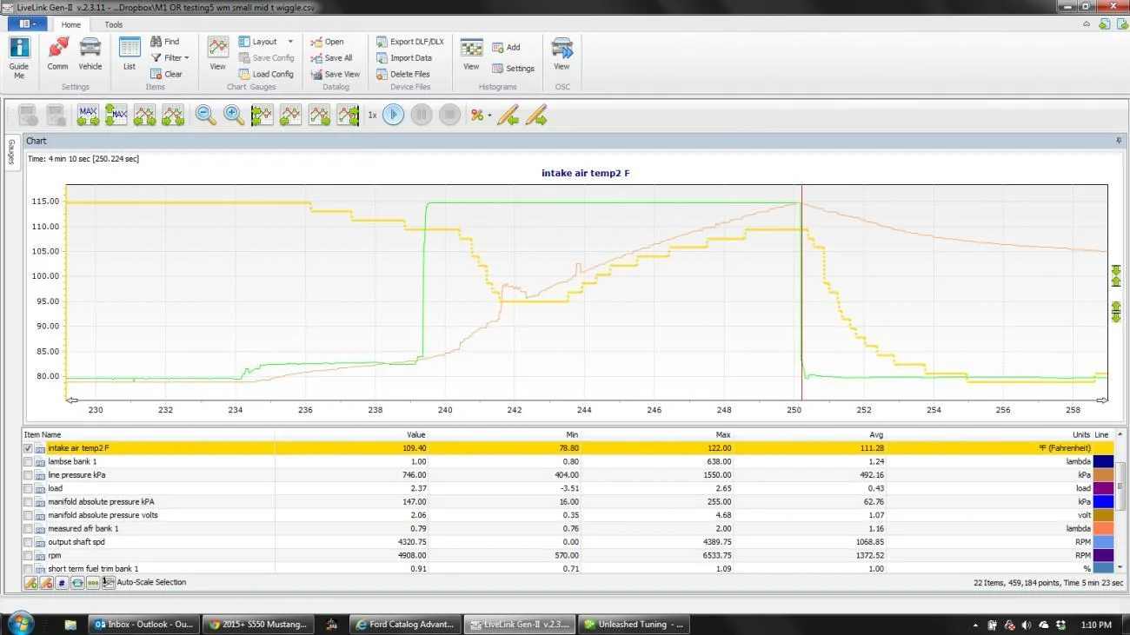Click the Comm settings plug icon
This screenshot has width=1130, height=635.
point(57,54)
